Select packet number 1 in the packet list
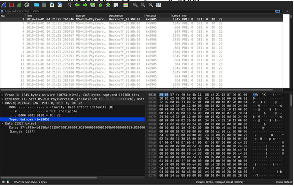This screenshot has height=187, width=294. click(141, 20)
